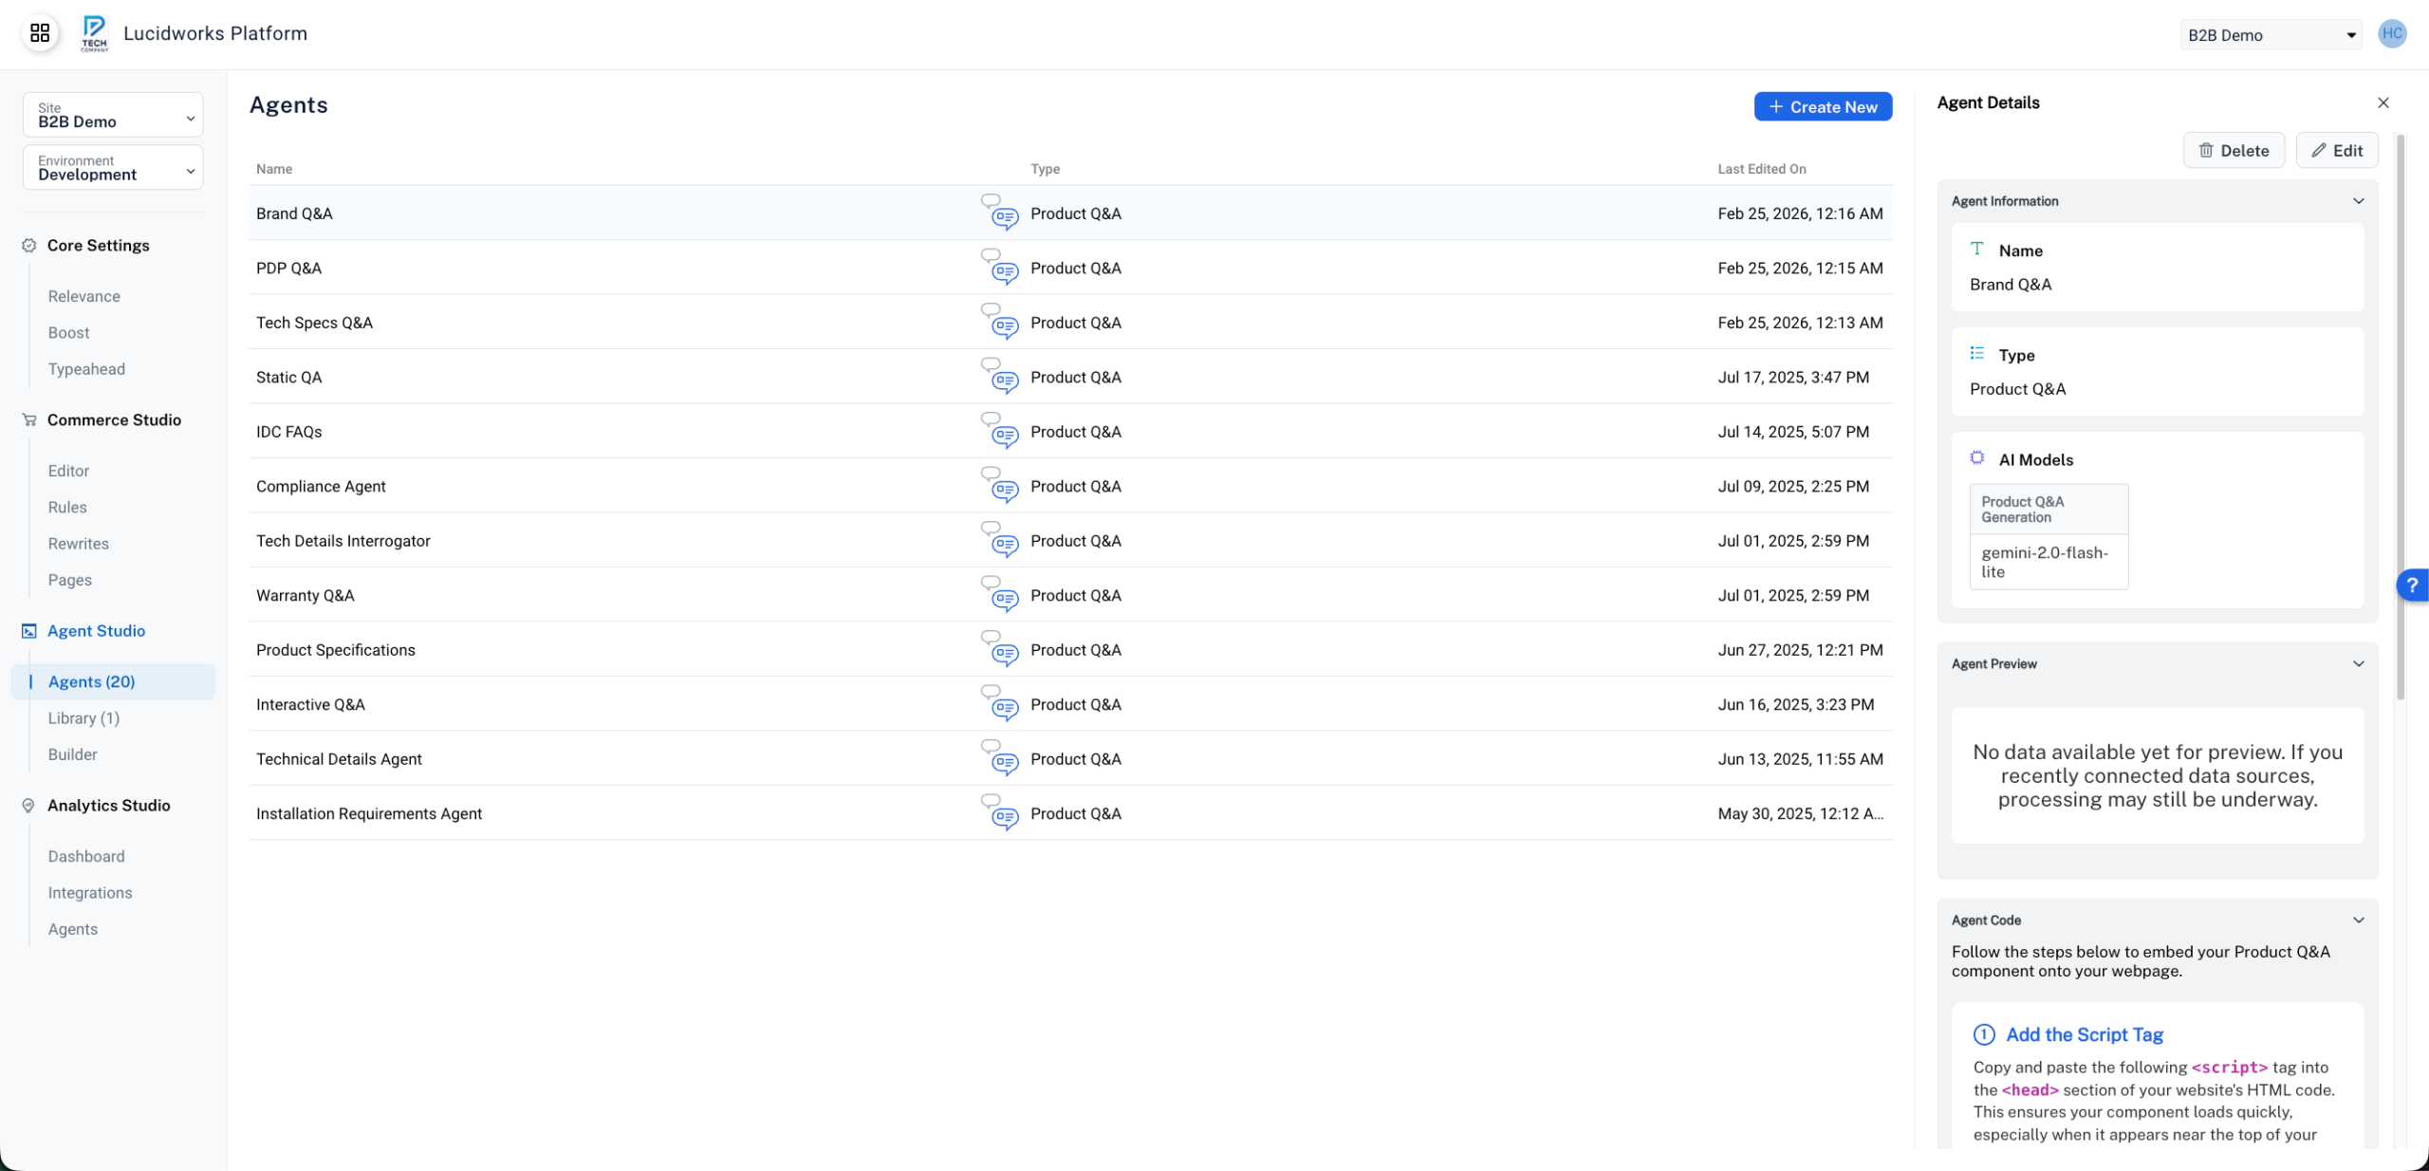Image resolution: width=2429 pixels, height=1171 pixels.
Task: Click the Tech Company logo icon
Action: (x=94, y=33)
